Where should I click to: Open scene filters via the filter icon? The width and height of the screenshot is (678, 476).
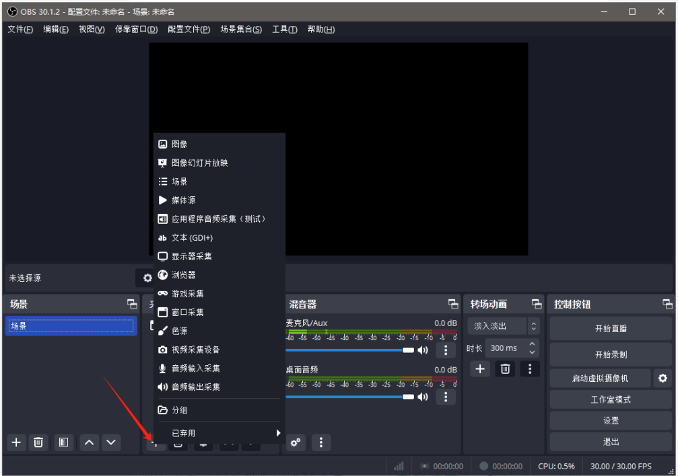[63, 442]
